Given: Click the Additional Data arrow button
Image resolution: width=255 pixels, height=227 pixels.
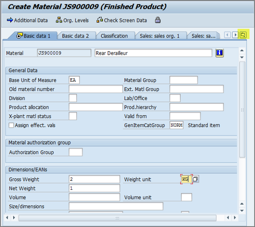Looking at the screenshot, I should [x=27, y=20].
